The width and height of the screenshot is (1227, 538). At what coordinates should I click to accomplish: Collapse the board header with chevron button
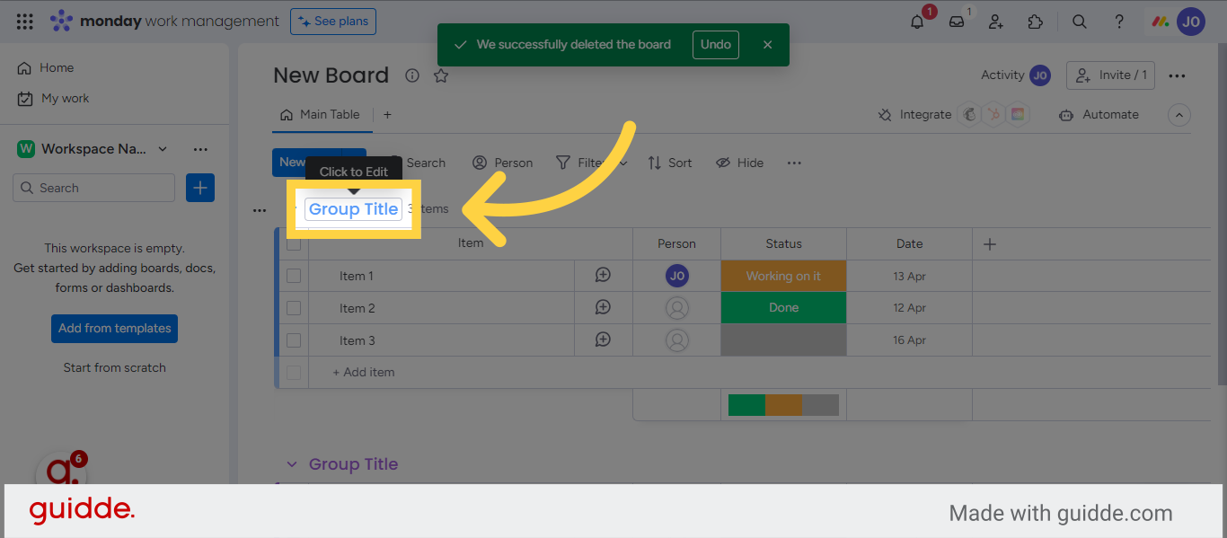pyautogui.click(x=1179, y=115)
